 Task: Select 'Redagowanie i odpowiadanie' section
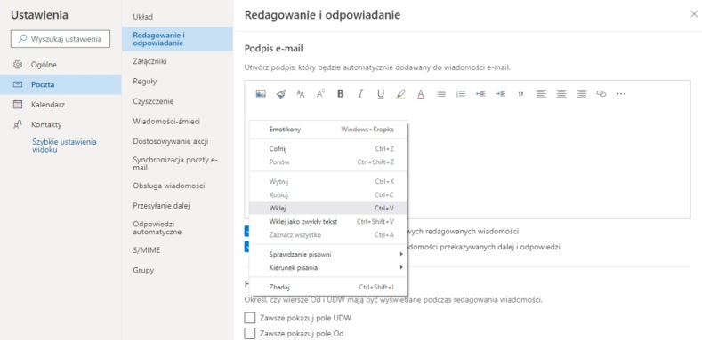click(x=177, y=39)
